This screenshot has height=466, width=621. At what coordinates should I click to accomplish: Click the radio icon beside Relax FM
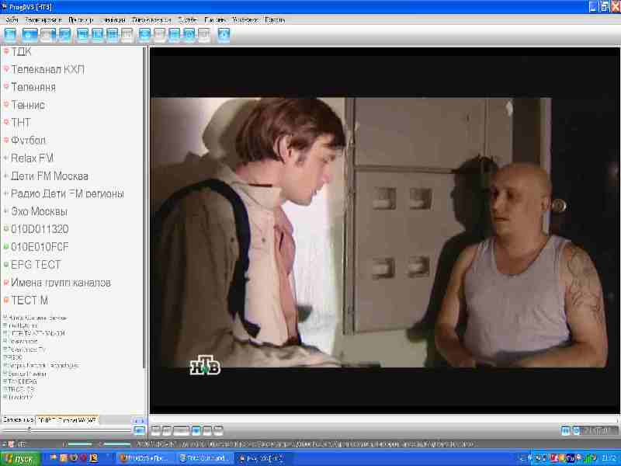[x=6, y=158]
